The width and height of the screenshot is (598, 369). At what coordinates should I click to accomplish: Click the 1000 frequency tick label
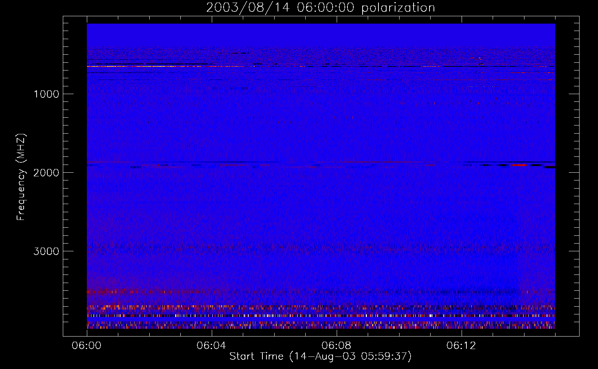pyautogui.click(x=47, y=94)
